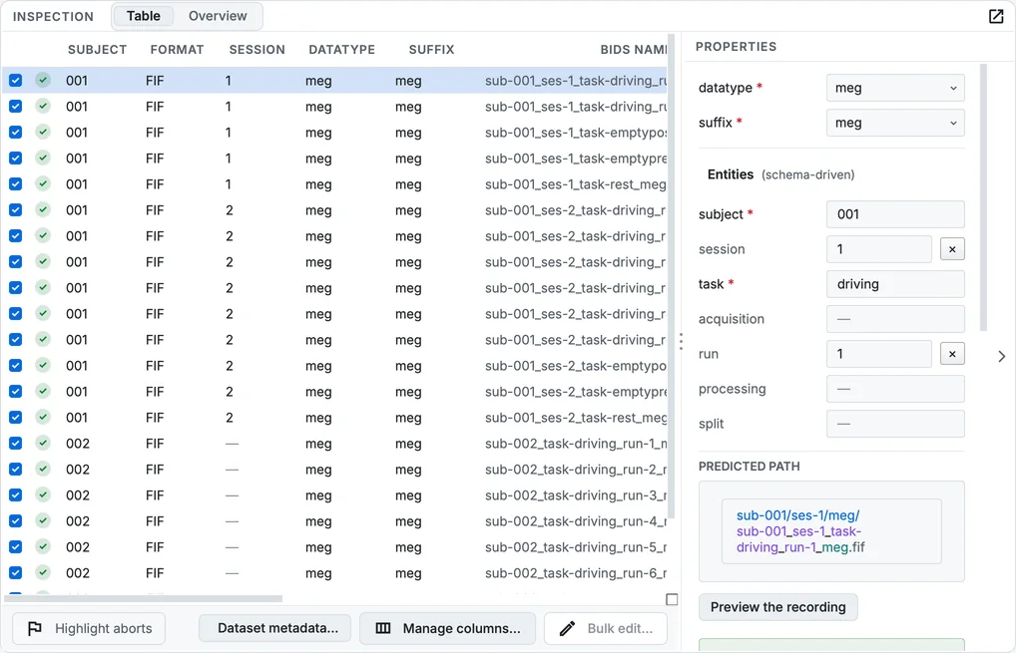Click the table horizontal scrollbar
This screenshot has height=653, width=1016.
[x=143, y=598]
